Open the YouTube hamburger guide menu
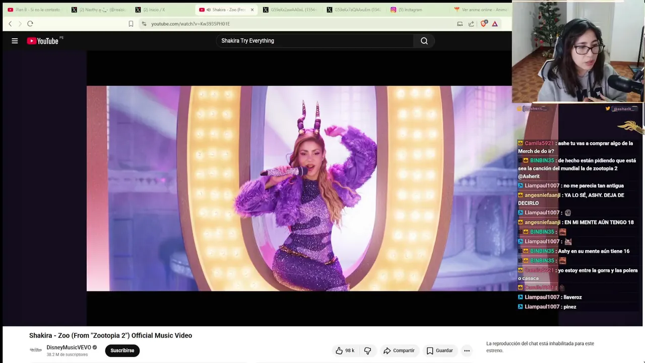The width and height of the screenshot is (645, 363). click(15, 41)
